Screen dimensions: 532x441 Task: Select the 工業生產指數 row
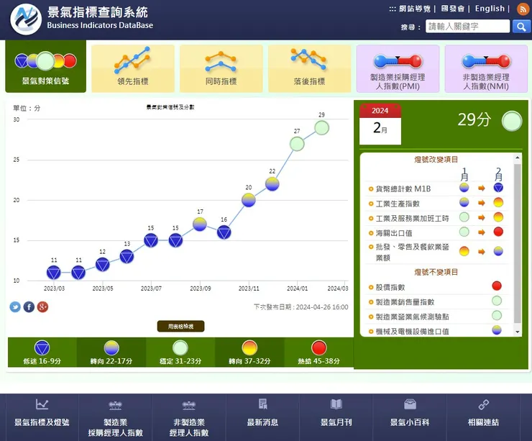pyautogui.click(x=437, y=204)
